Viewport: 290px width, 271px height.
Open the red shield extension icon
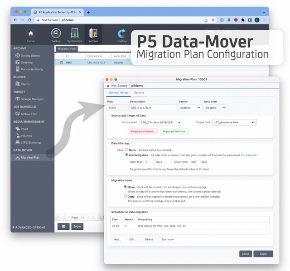(x=236, y=20)
